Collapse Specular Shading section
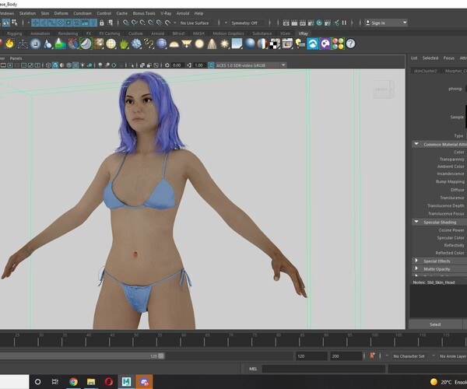 [416, 222]
